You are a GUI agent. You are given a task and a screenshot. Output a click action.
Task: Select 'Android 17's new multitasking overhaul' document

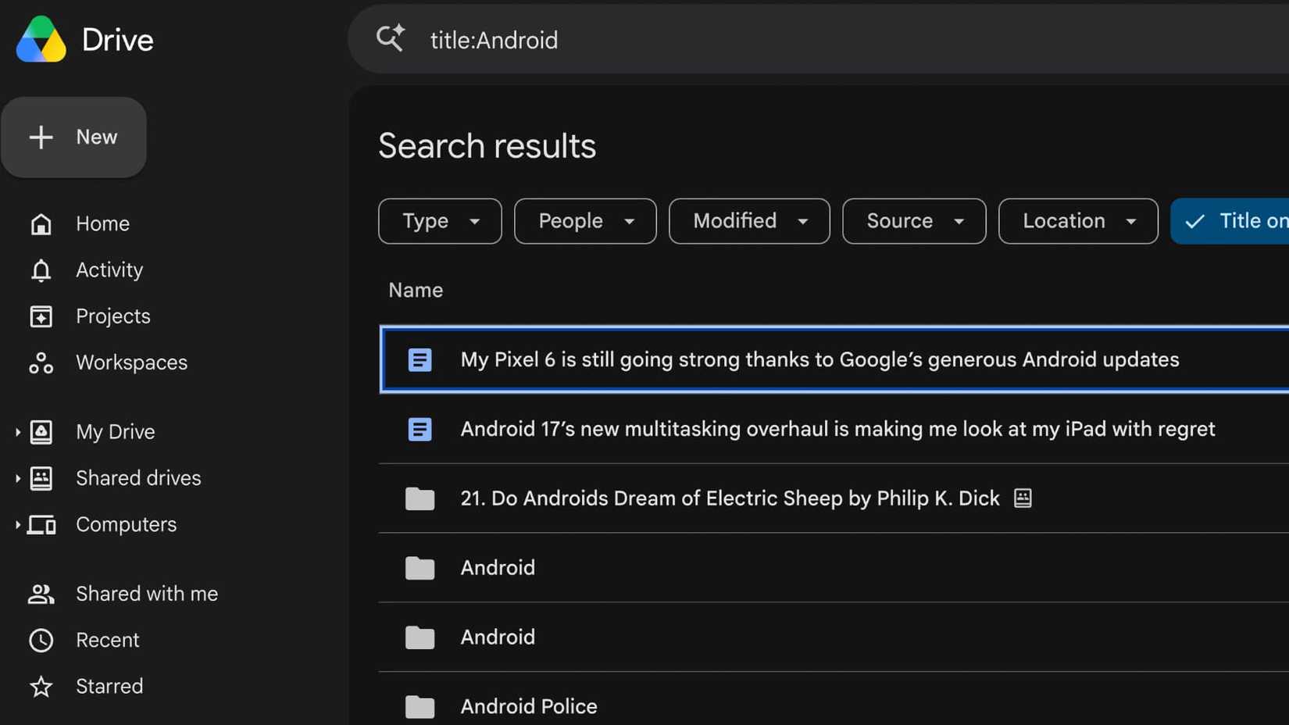(x=834, y=429)
